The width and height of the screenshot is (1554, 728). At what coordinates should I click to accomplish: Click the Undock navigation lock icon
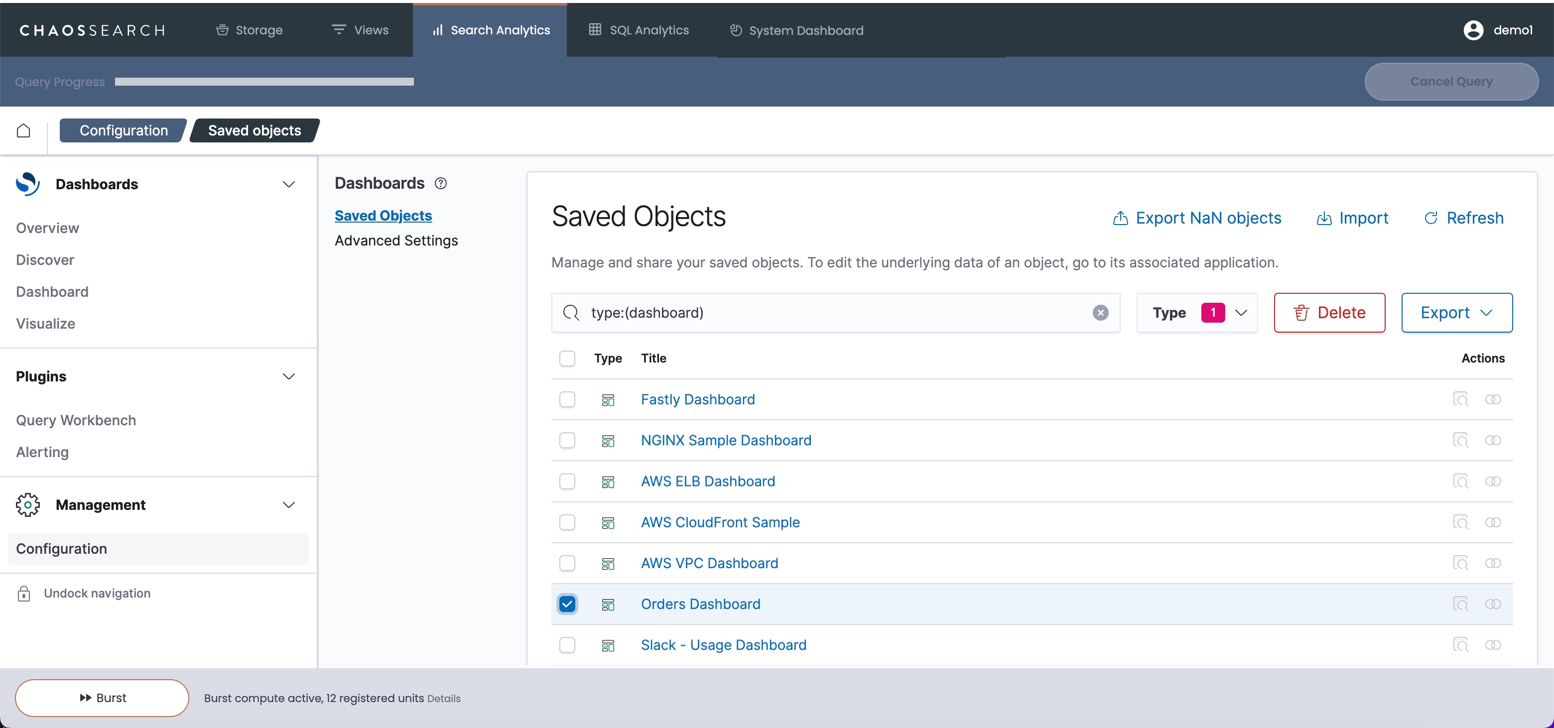tap(23, 594)
